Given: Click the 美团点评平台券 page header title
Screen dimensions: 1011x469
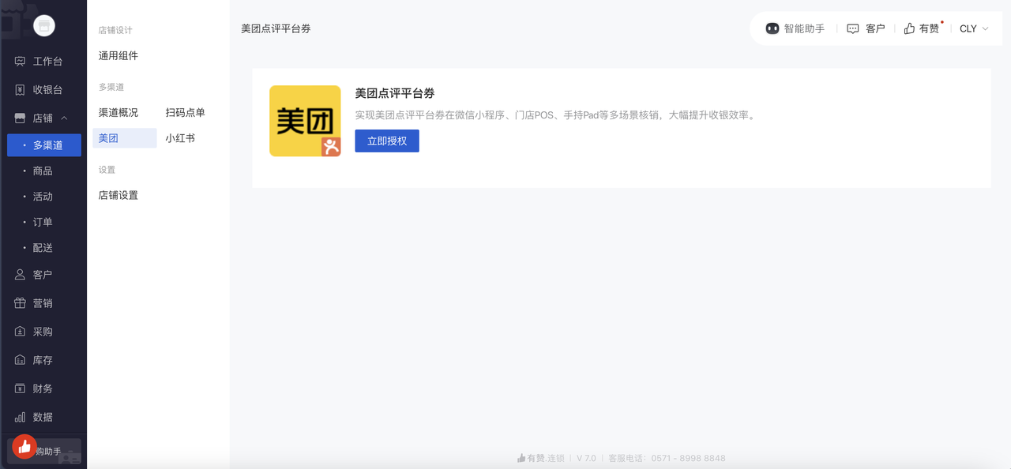Looking at the screenshot, I should [x=276, y=28].
